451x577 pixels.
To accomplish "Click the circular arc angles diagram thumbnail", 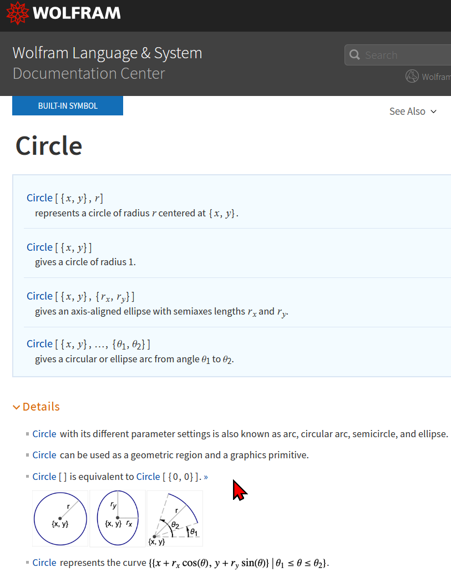I will pyautogui.click(x=175, y=519).
